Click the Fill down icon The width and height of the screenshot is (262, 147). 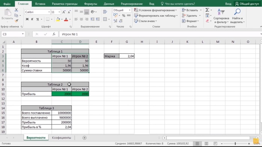(207, 15)
